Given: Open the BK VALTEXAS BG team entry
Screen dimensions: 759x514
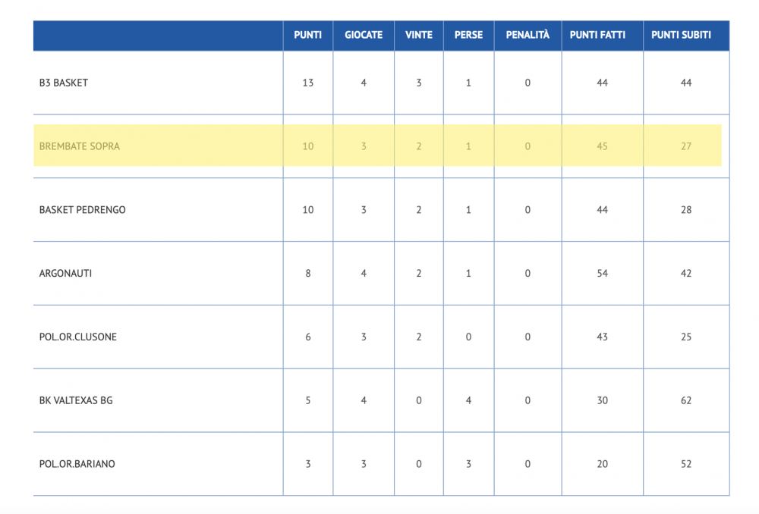Looking at the screenshot, I should 76,400.
